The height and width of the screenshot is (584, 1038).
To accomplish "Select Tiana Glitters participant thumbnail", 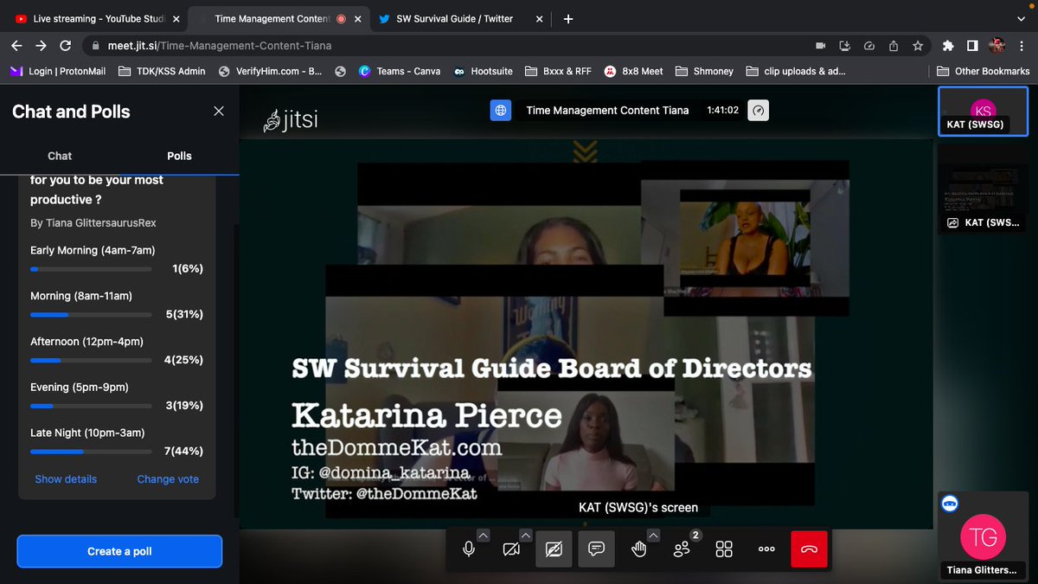I will point(983,536).
